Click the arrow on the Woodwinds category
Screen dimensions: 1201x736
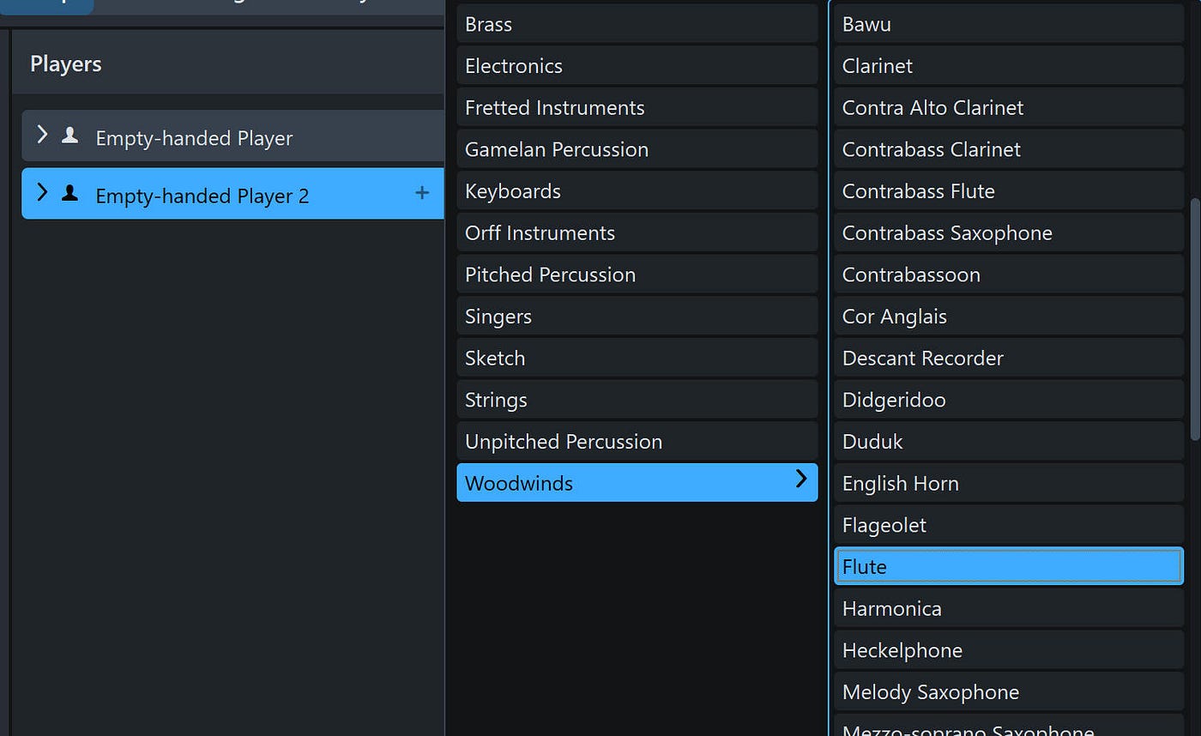tap(801, 480)
